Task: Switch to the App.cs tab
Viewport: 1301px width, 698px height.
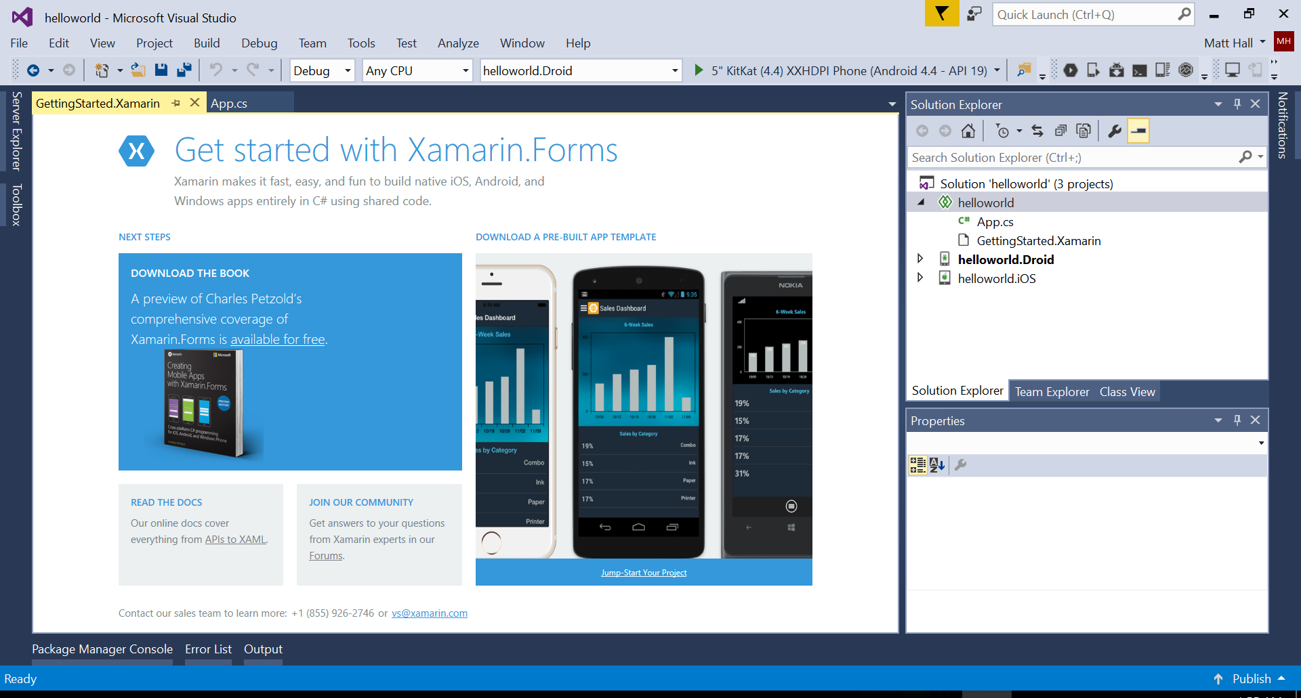Action: [229, 104]
